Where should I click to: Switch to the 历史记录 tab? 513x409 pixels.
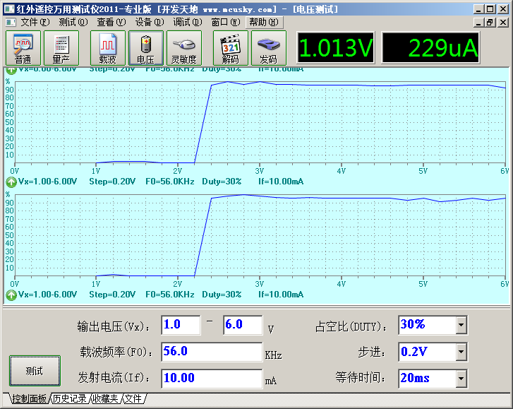(x=71, y=399)
